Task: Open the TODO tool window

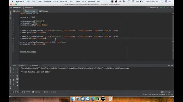Action: 26,92
